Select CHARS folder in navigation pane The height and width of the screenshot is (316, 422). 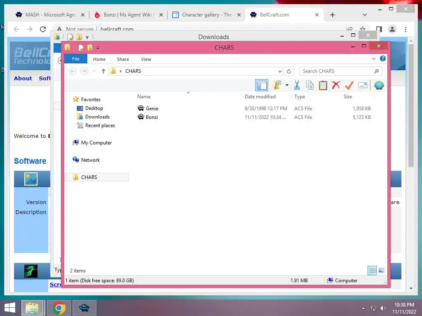click(97, 177)
